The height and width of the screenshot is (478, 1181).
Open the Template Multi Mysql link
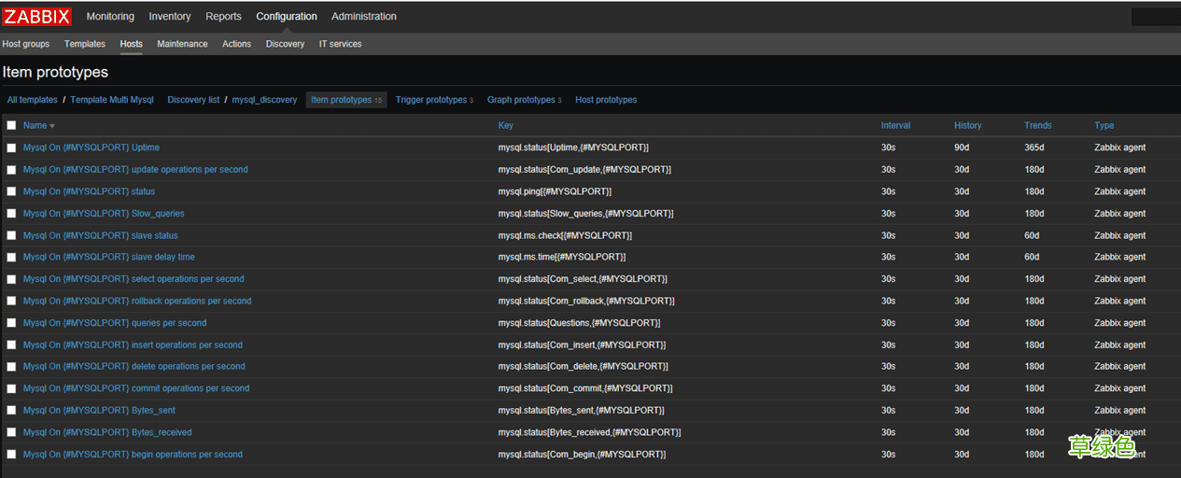coord(112,100)
